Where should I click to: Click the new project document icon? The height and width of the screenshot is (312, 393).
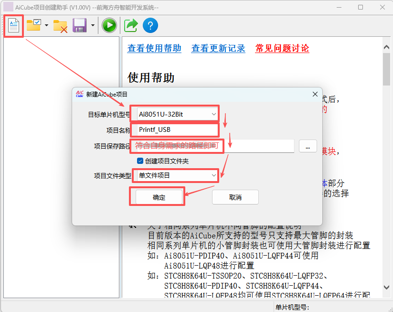(x=13, y=26)
